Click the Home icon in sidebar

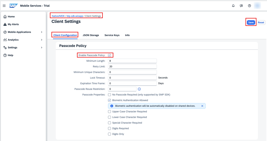[x=5, y=17]
